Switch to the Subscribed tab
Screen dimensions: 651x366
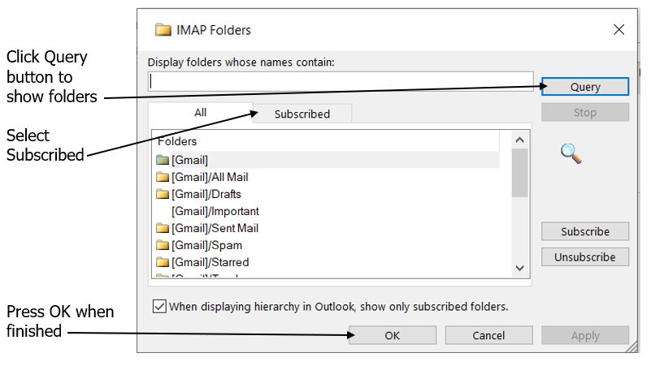tap(302, 114)
